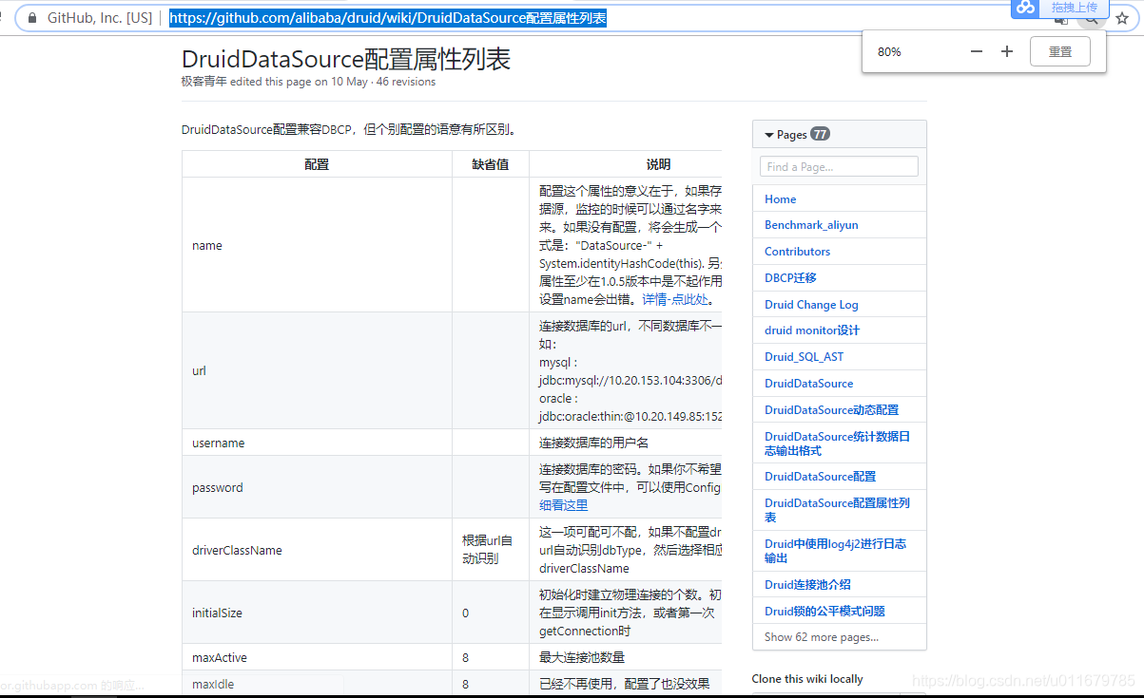Click the url cell in config table
Viewport: 1144px width, 698px height.
click(x=317, y=370)
